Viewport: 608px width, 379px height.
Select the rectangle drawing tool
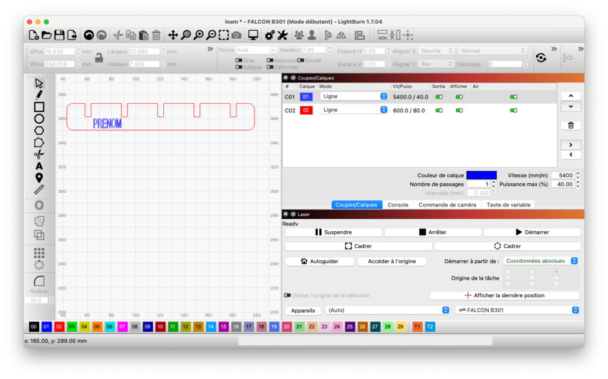tap(39, 107)
